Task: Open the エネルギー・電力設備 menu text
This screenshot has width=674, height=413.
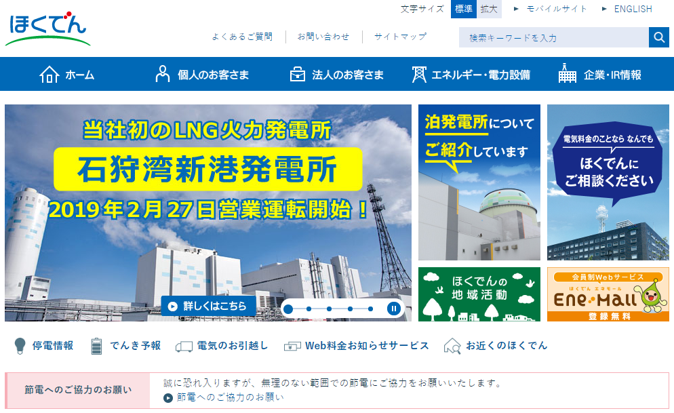Action: [481, 75]
